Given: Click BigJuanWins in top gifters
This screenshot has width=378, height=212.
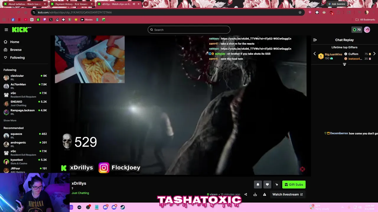Looking at the screenshot, I should [333, 54].
